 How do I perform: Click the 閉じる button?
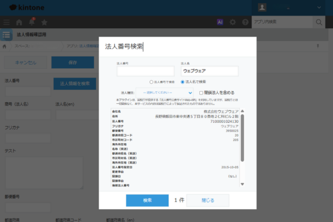tap(208, 200)
